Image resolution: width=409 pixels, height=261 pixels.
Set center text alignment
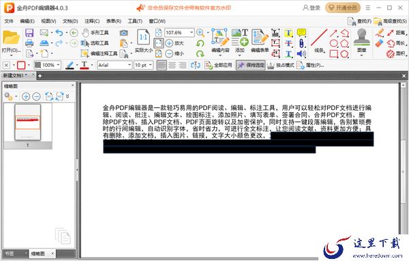[x=172, y=65]
